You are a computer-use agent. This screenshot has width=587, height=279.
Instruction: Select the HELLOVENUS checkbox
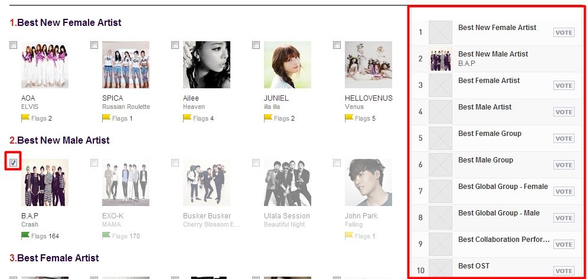337,45
